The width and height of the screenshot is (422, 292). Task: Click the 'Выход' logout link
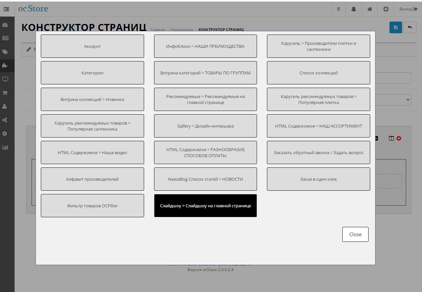tap(408, 9)
